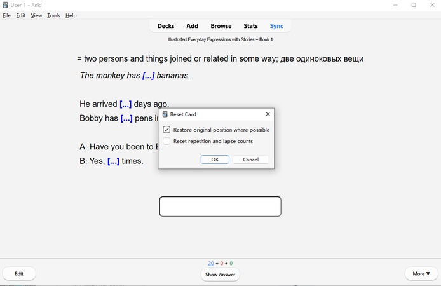Screen dimensions: 441x286
Task: Click the red learning count 0
Action: click(x=222, y=264)
